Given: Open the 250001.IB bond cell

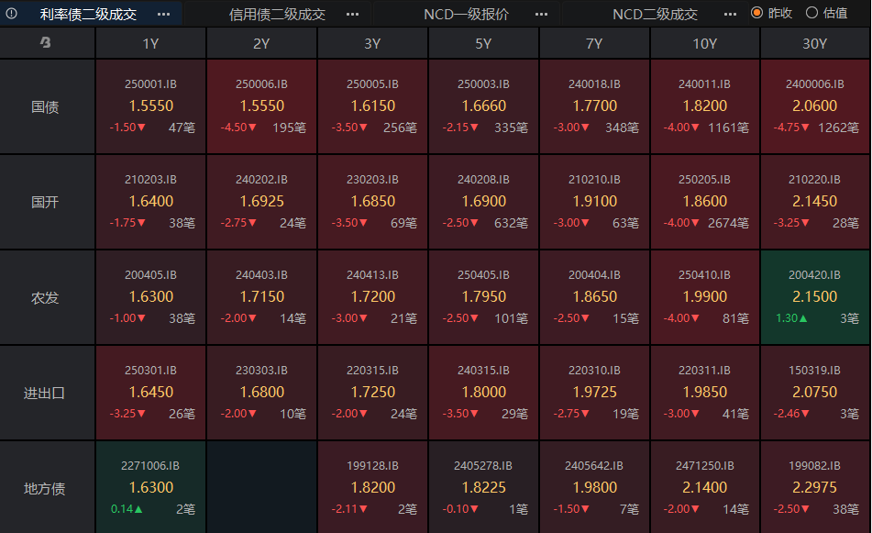Looking at the screenshot, I should [151, 106].
